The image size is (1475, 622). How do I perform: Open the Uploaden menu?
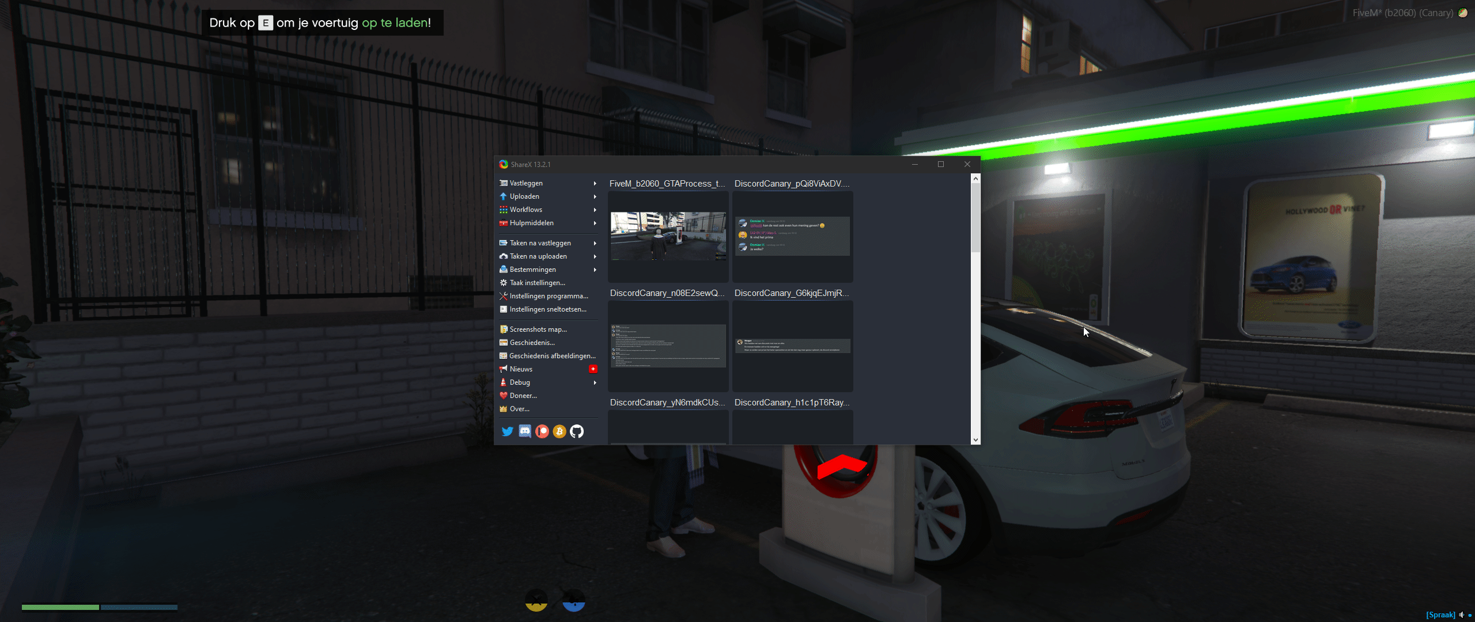point(524,196)
